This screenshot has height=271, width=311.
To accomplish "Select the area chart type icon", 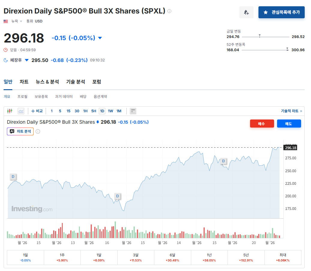I will [21, 111].
